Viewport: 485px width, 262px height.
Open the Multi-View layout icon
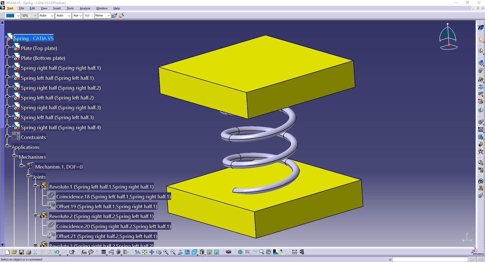187,252
